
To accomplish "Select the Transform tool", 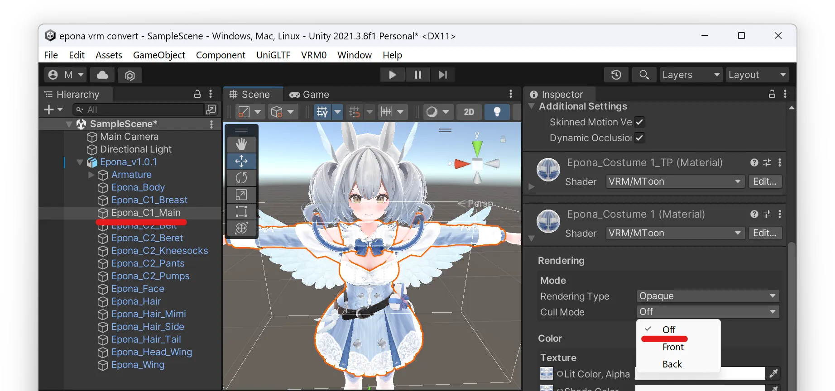I will pos(241,228).
